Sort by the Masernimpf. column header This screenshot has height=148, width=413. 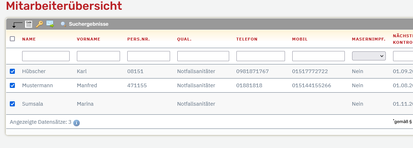369,39
